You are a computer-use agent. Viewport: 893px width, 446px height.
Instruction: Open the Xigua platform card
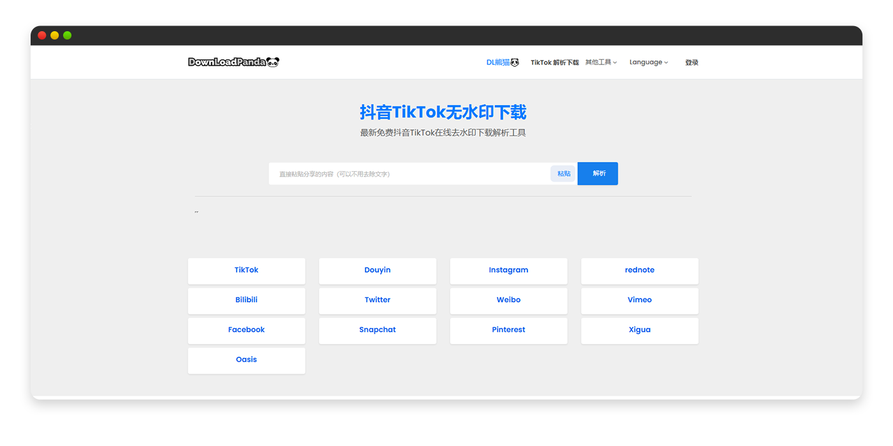[x=640, y=330]
